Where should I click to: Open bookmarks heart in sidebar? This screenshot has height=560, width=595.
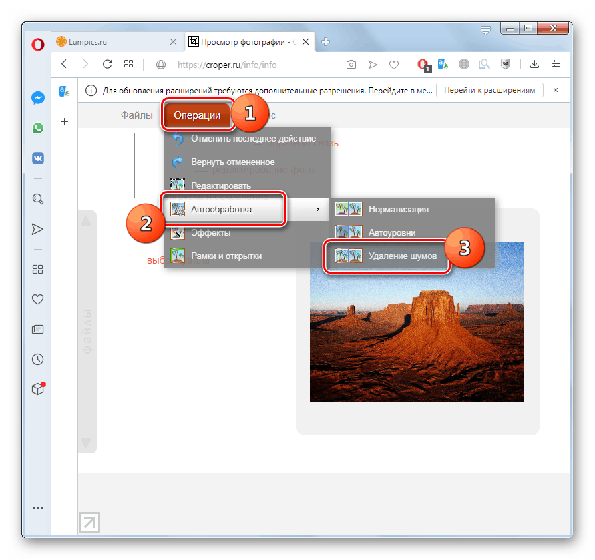click(37, 299)
